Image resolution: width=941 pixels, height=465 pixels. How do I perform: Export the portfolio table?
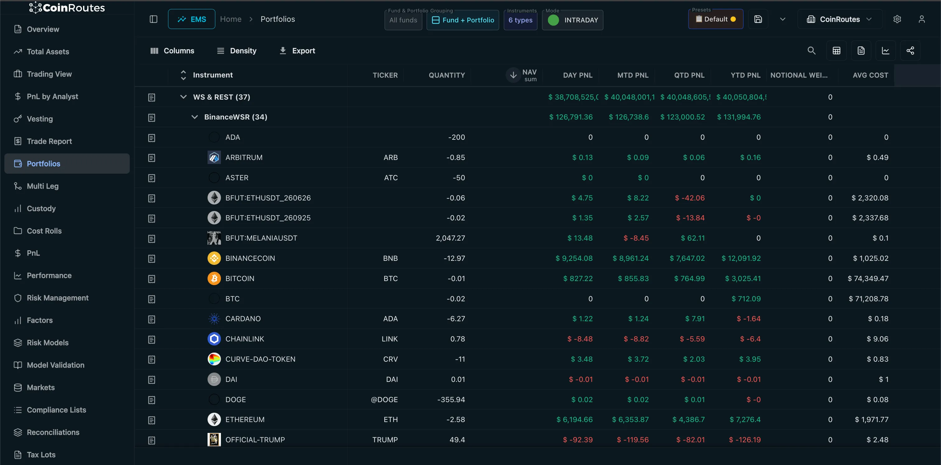point(297,51)
